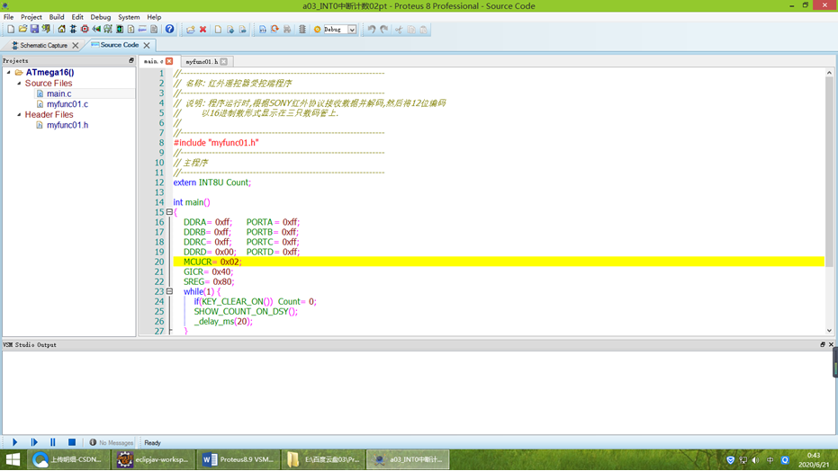
Task: Open PCB Layout toolbar icon
Action: (x=85, y=30)
